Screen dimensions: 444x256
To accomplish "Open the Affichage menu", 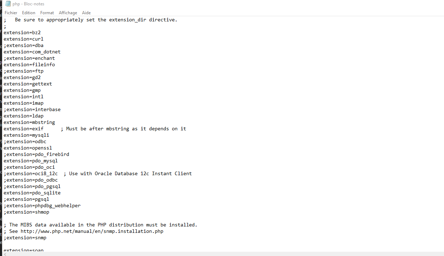I will pyautogui.click(x=68, y=12).
